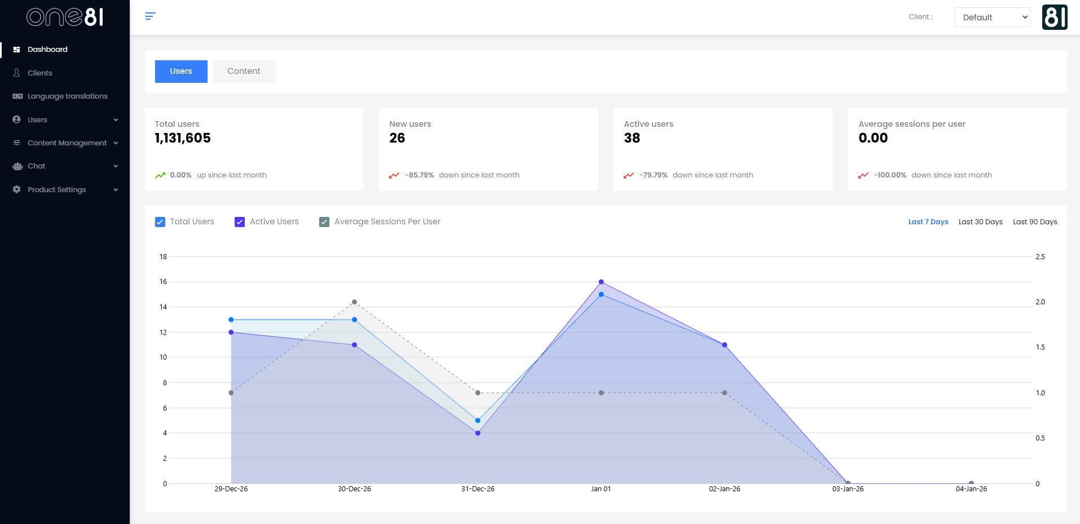
Task: Uncheck the Total Users checkbox
Action: tap(160, 222)
